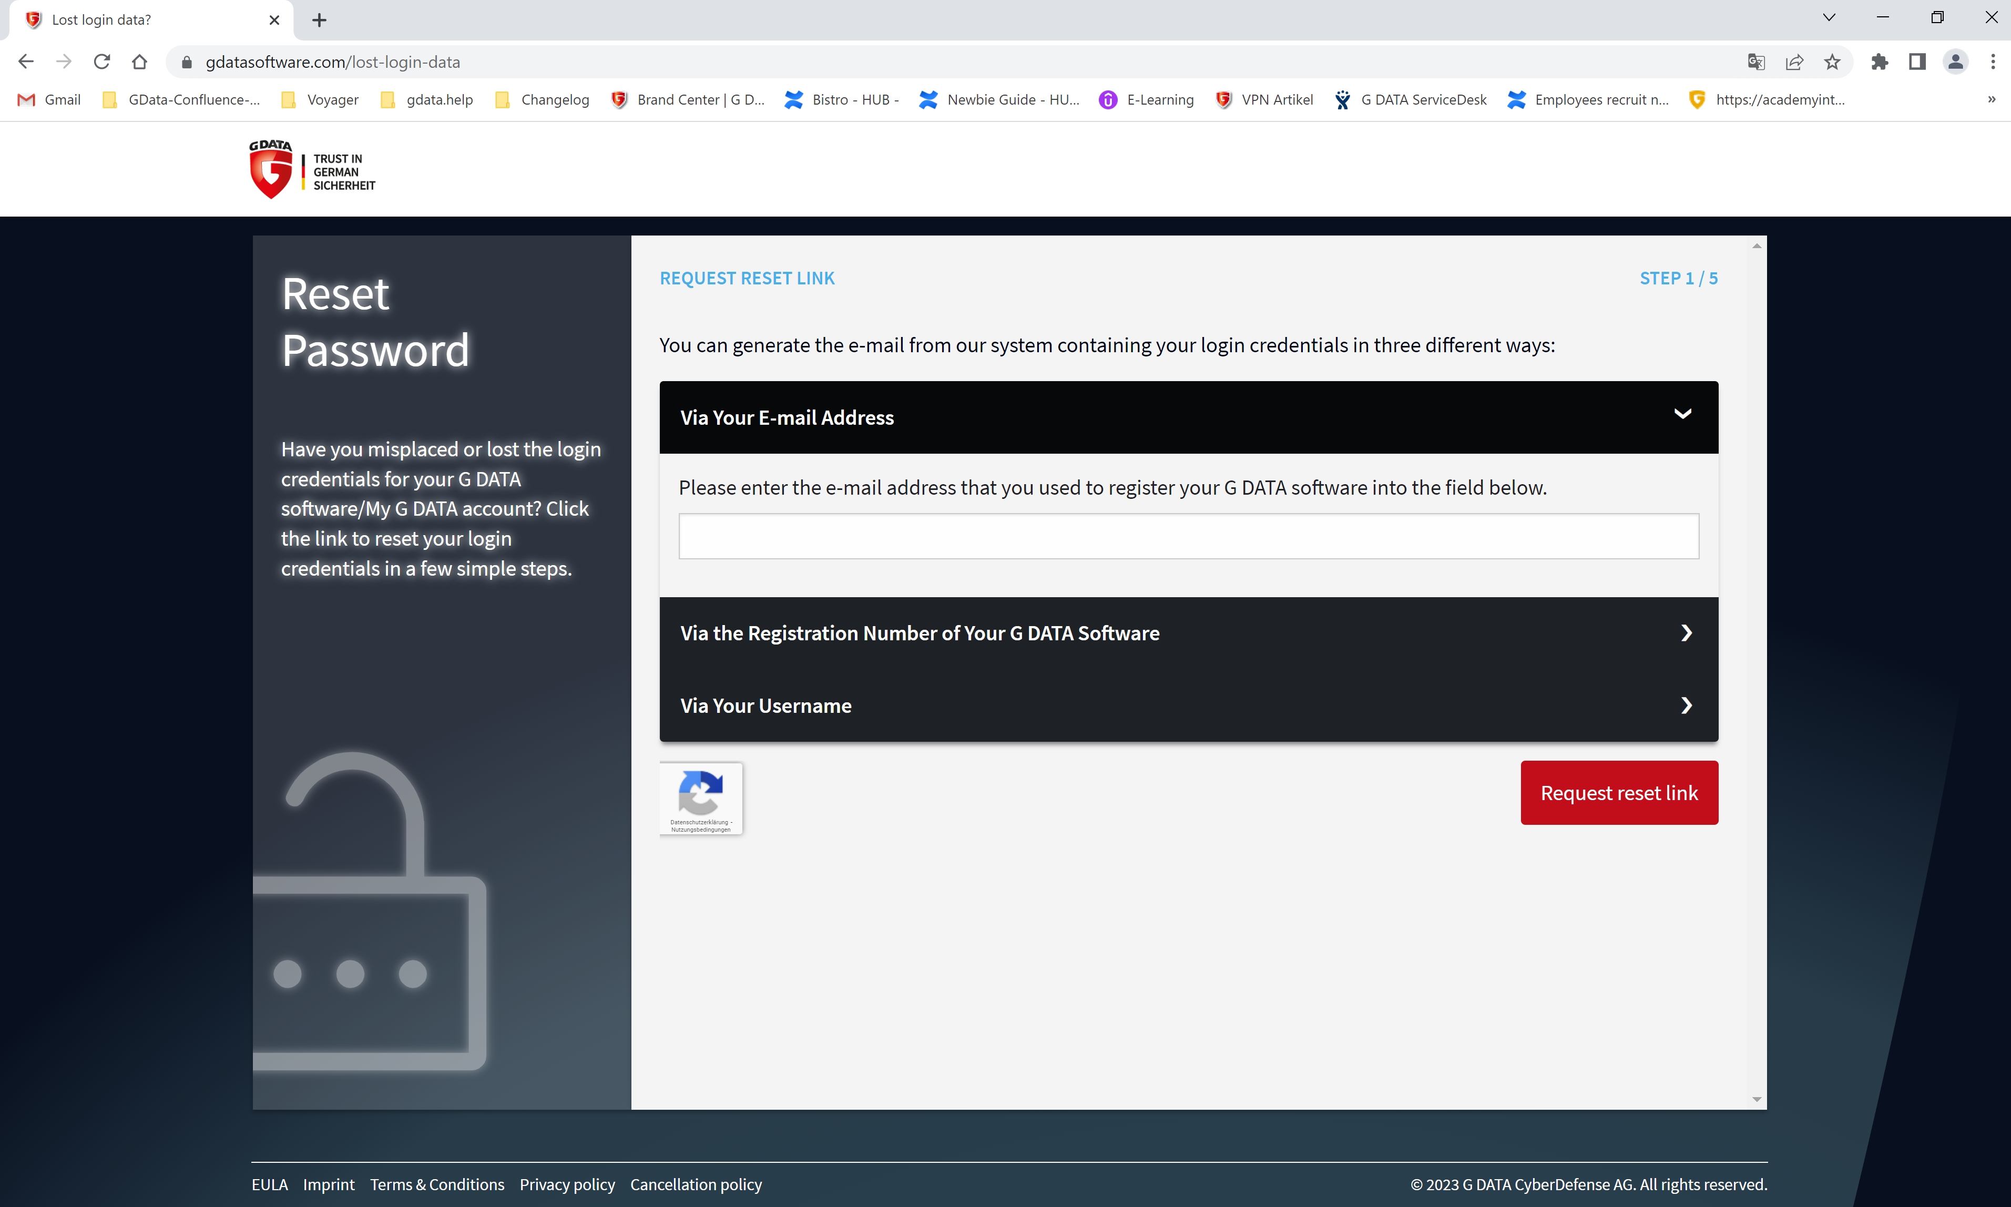Click panel scrollbar up arrow
The height and width of the screenshot is (1207, 2011).
click(1757, 245)
